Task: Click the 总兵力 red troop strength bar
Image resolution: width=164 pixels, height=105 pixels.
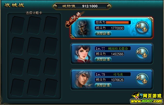Action: pyautogui.click(x=117, y=23)
